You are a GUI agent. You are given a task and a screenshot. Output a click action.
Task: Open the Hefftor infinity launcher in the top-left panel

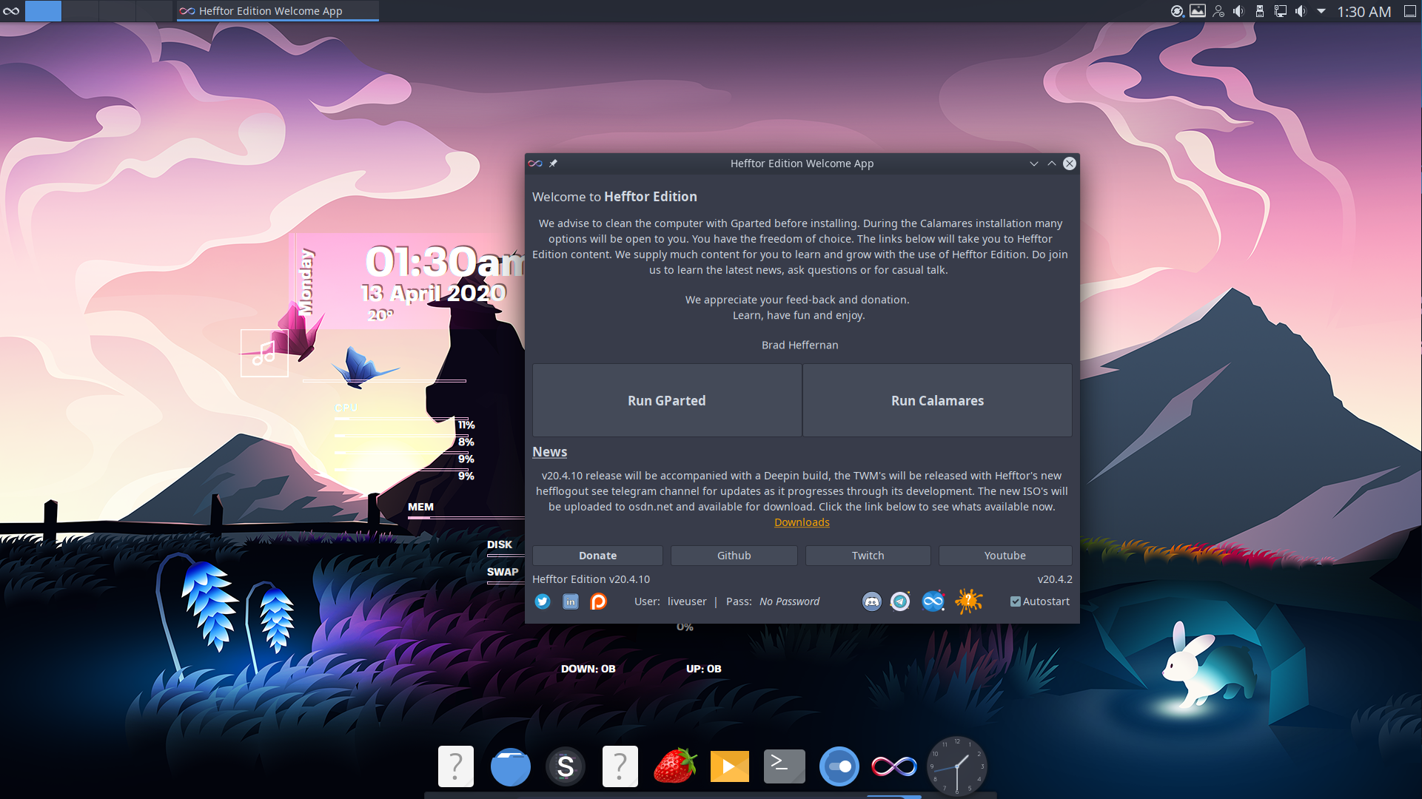(x=11, y=11)
